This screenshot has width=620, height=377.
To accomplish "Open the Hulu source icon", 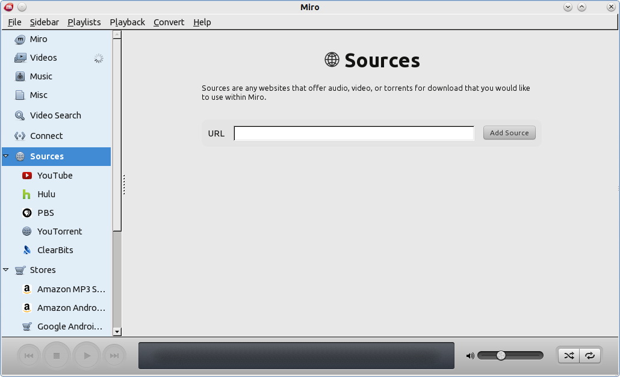I will (26, 194).
